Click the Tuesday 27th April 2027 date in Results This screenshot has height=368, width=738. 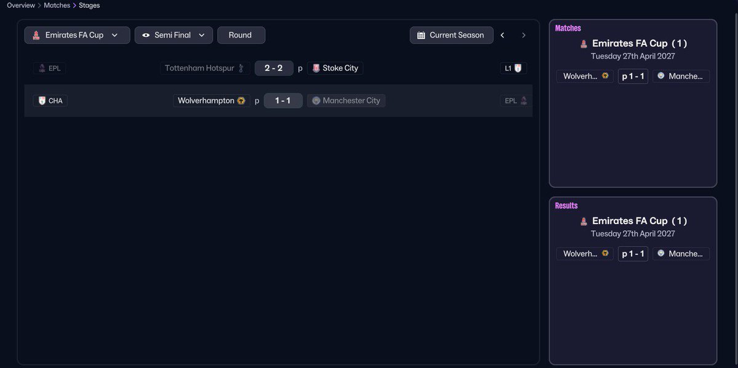coord(633,233)
